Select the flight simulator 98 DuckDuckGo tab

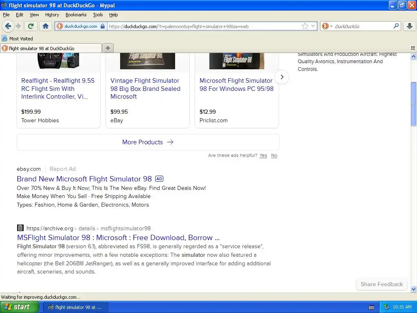click(51, 48)
